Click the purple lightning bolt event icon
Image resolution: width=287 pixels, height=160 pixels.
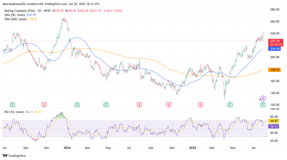click(x=262, y=98)
